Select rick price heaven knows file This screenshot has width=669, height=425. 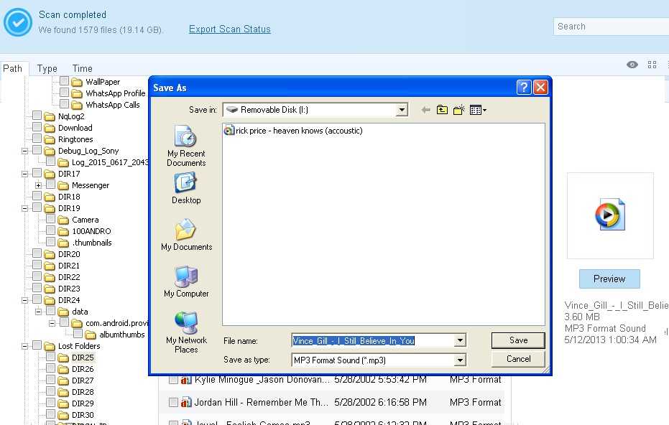pos(293,131)
